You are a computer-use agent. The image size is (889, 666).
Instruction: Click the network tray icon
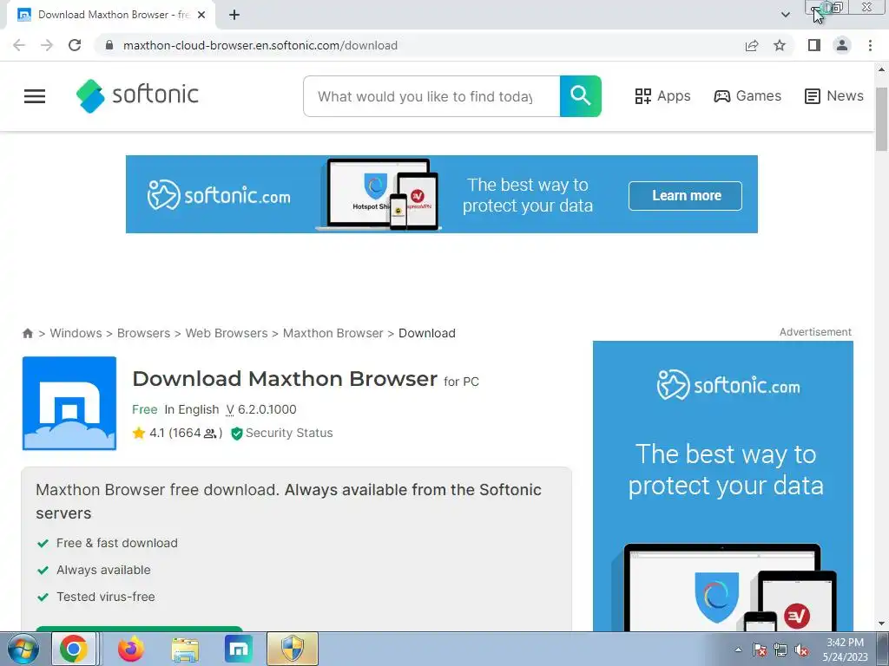tap(780, 650)
